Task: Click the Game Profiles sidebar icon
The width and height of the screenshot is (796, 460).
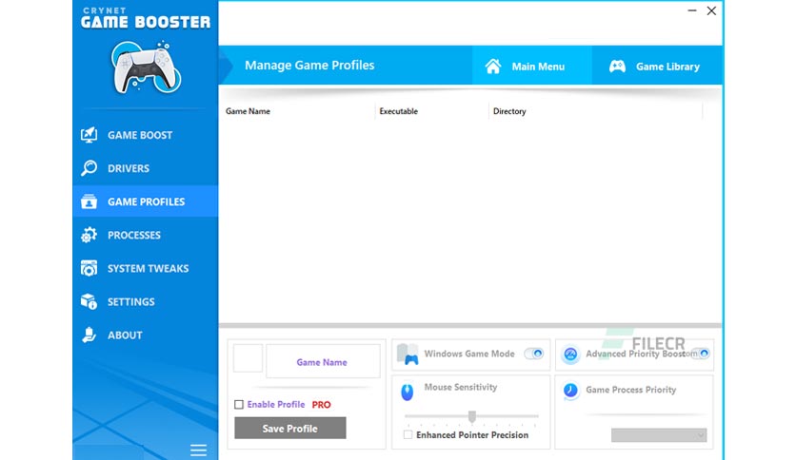Action: pyautogui.click(x=89, y=201)
